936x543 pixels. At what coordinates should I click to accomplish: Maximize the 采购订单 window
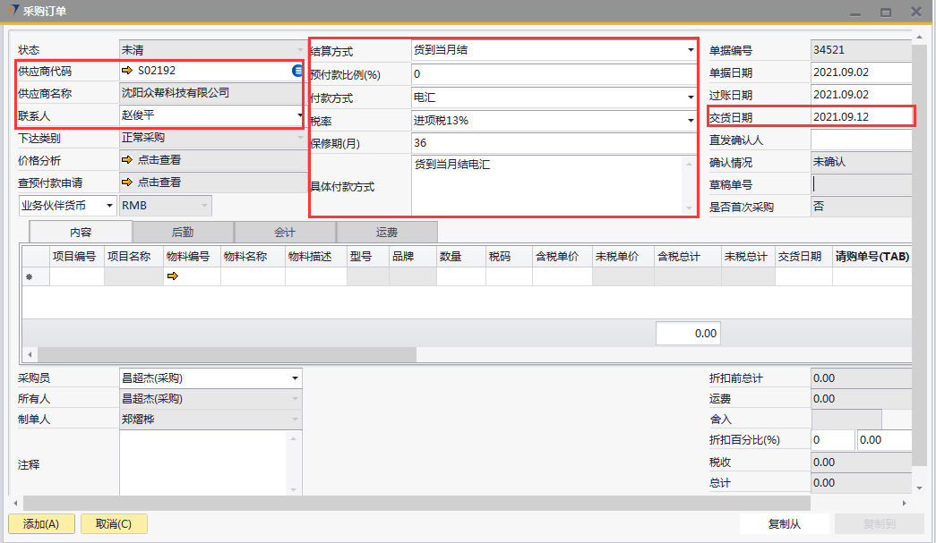click(885, 12)
